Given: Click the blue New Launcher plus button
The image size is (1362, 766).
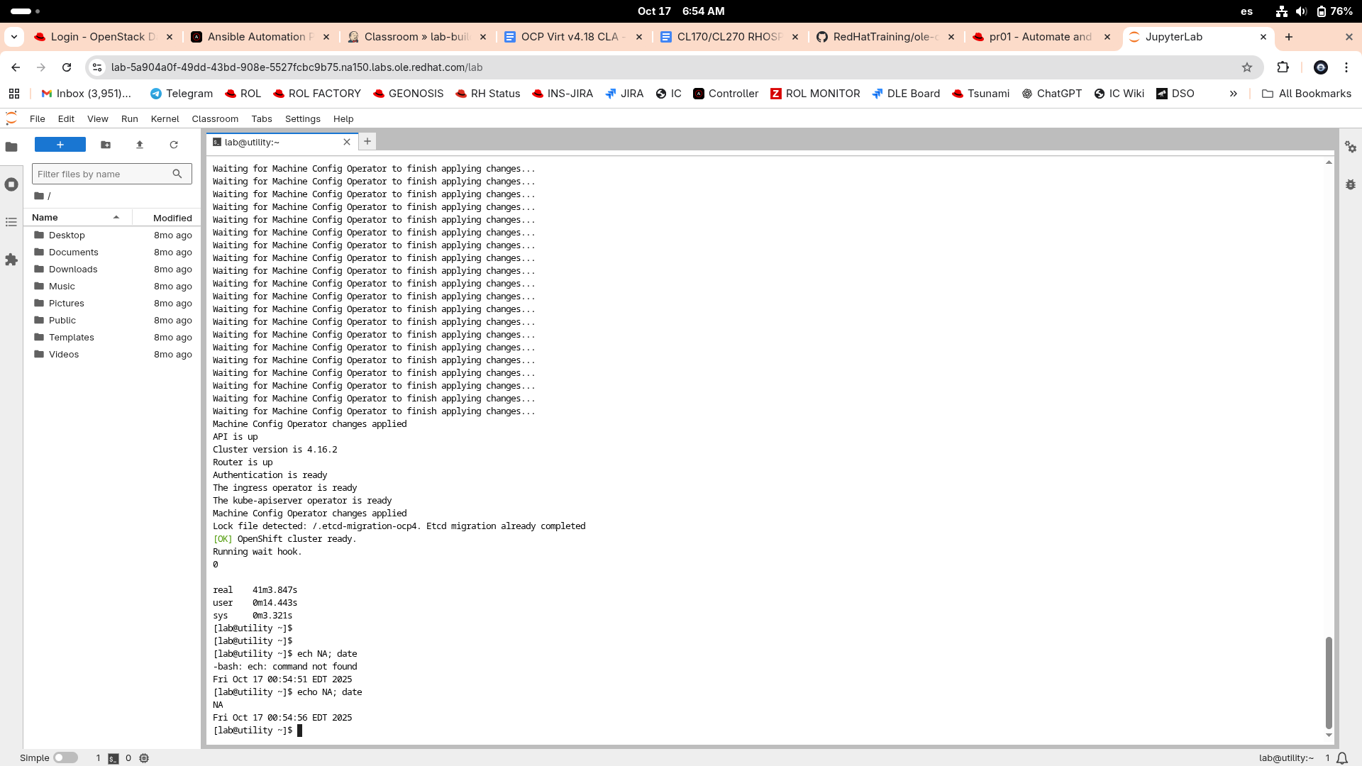Looking at the screenshot, I should coord(60,145).
